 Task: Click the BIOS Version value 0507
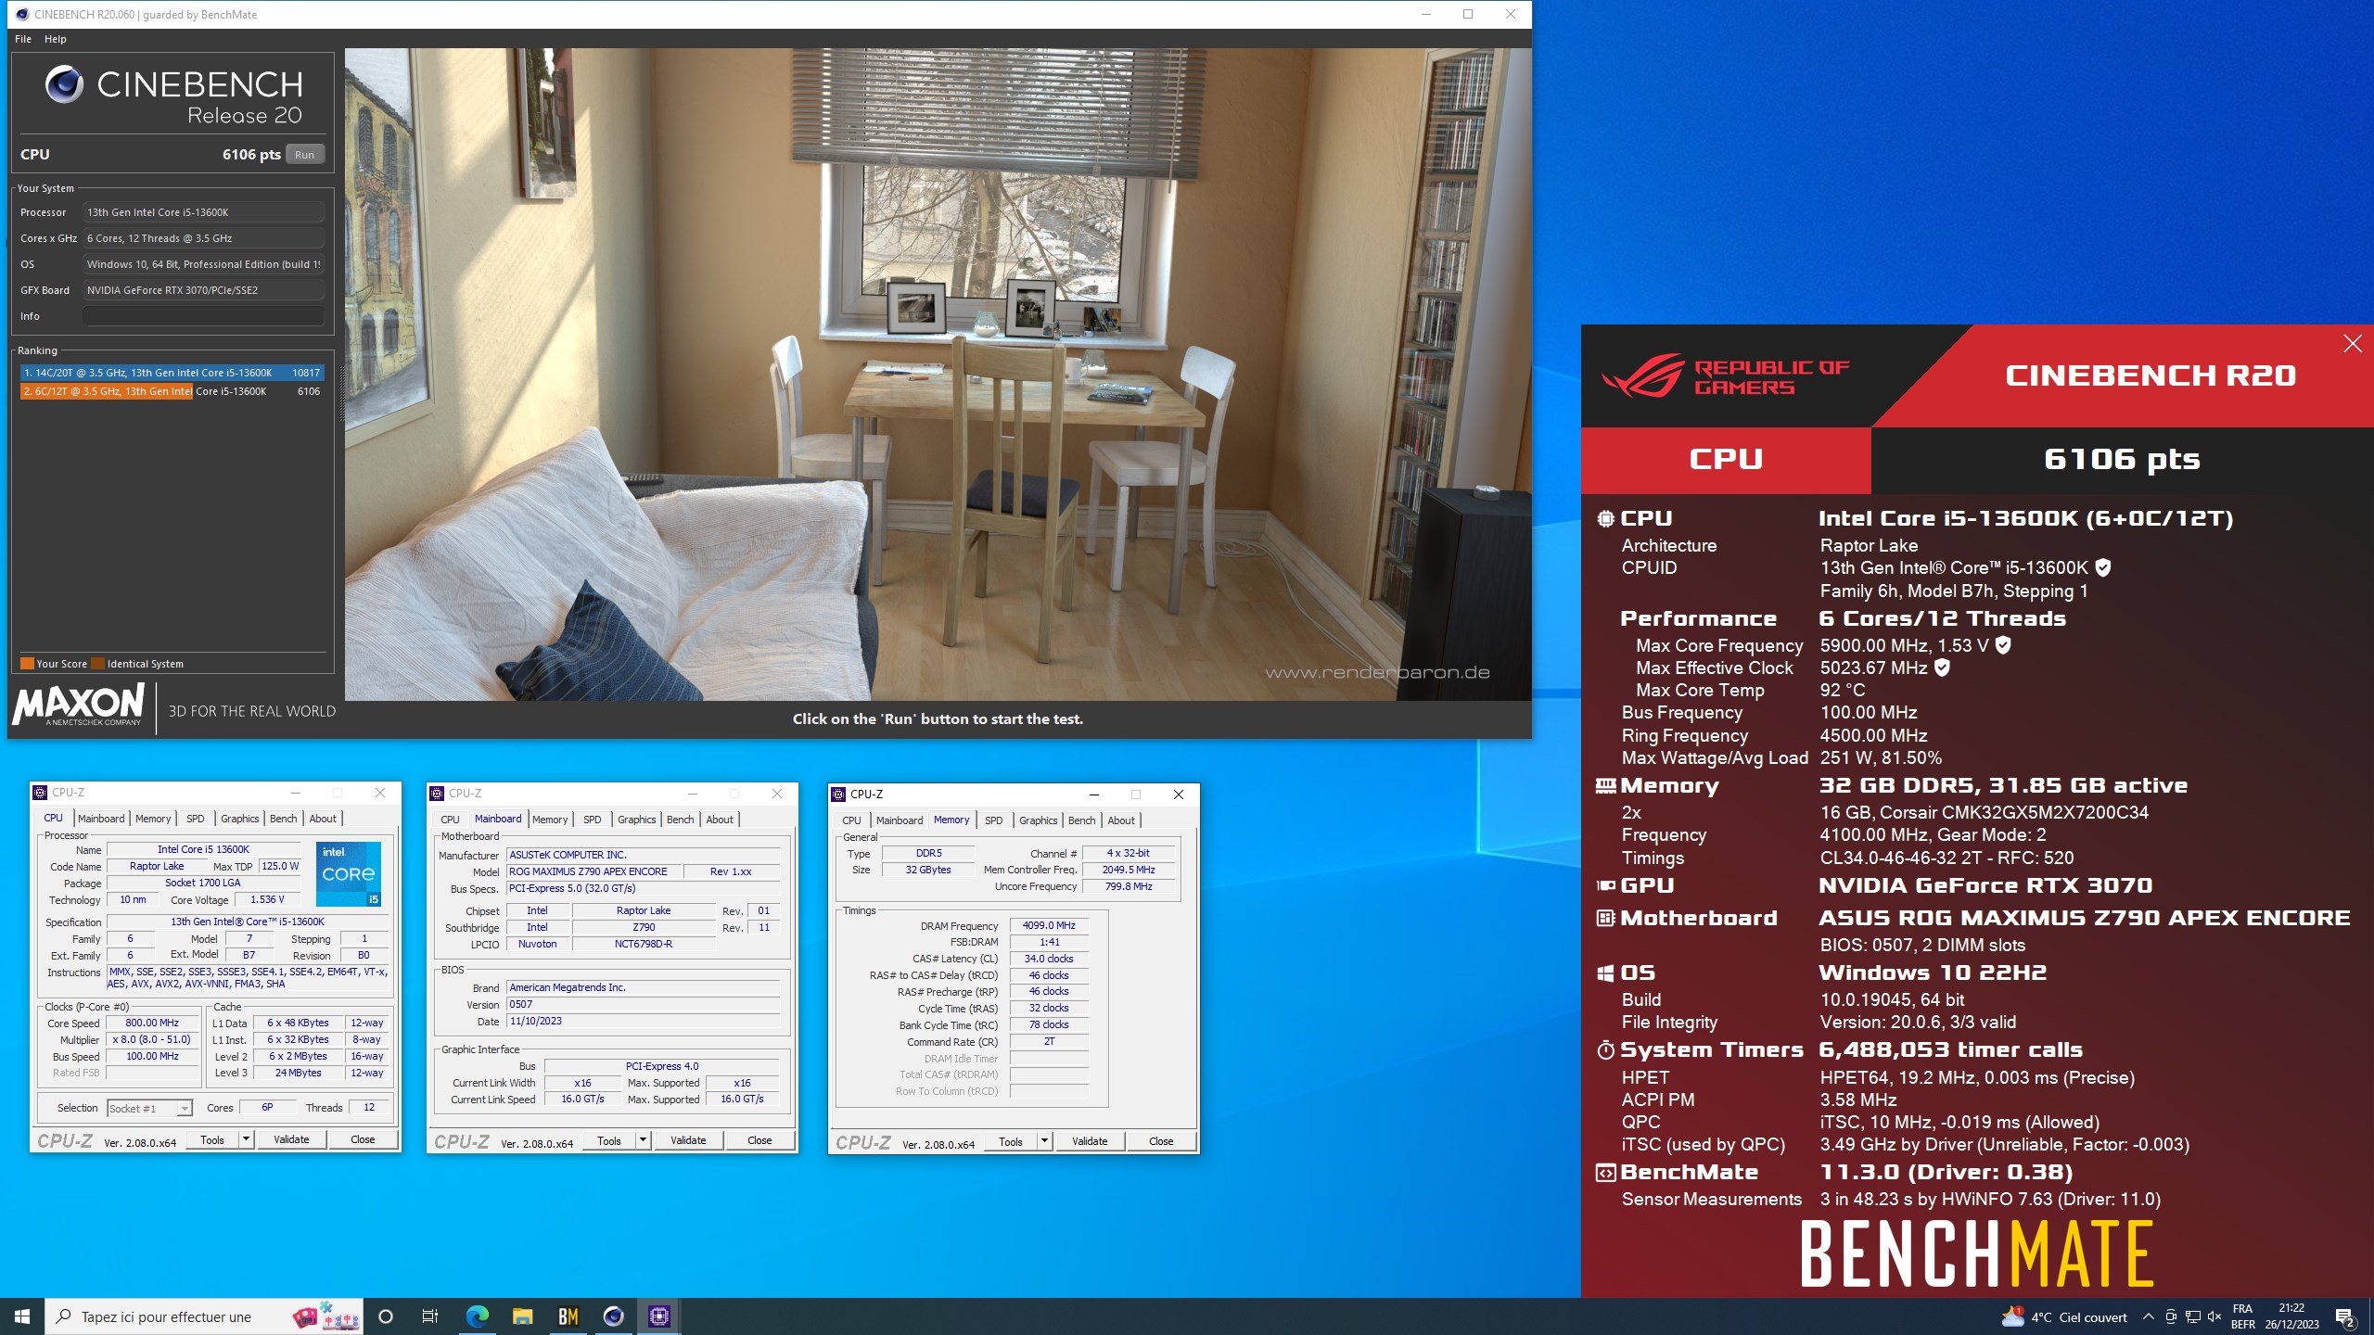pos(644,1005)
